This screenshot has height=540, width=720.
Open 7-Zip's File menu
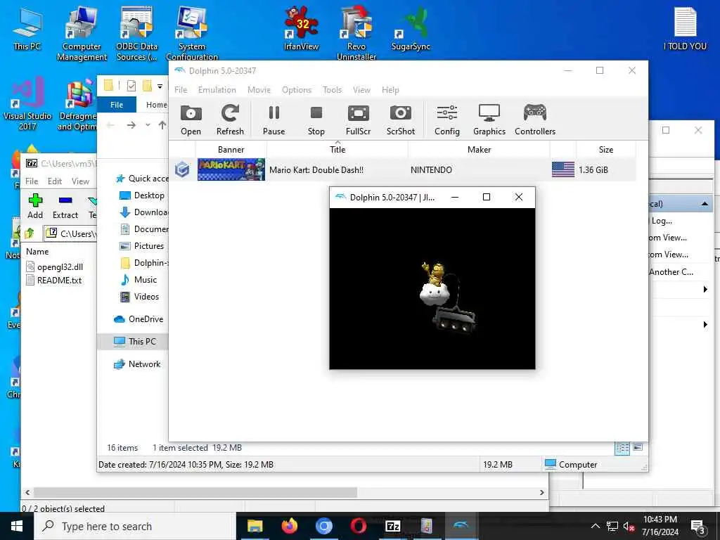32,181
